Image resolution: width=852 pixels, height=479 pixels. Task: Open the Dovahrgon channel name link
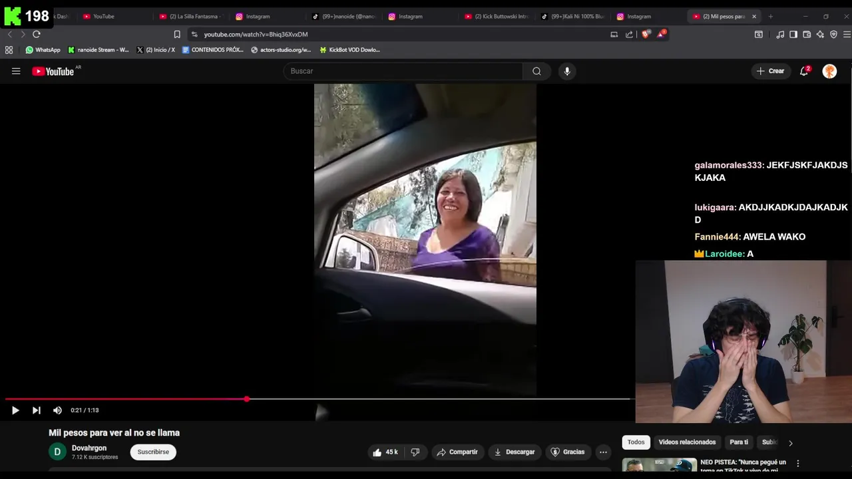pos(89,448)
